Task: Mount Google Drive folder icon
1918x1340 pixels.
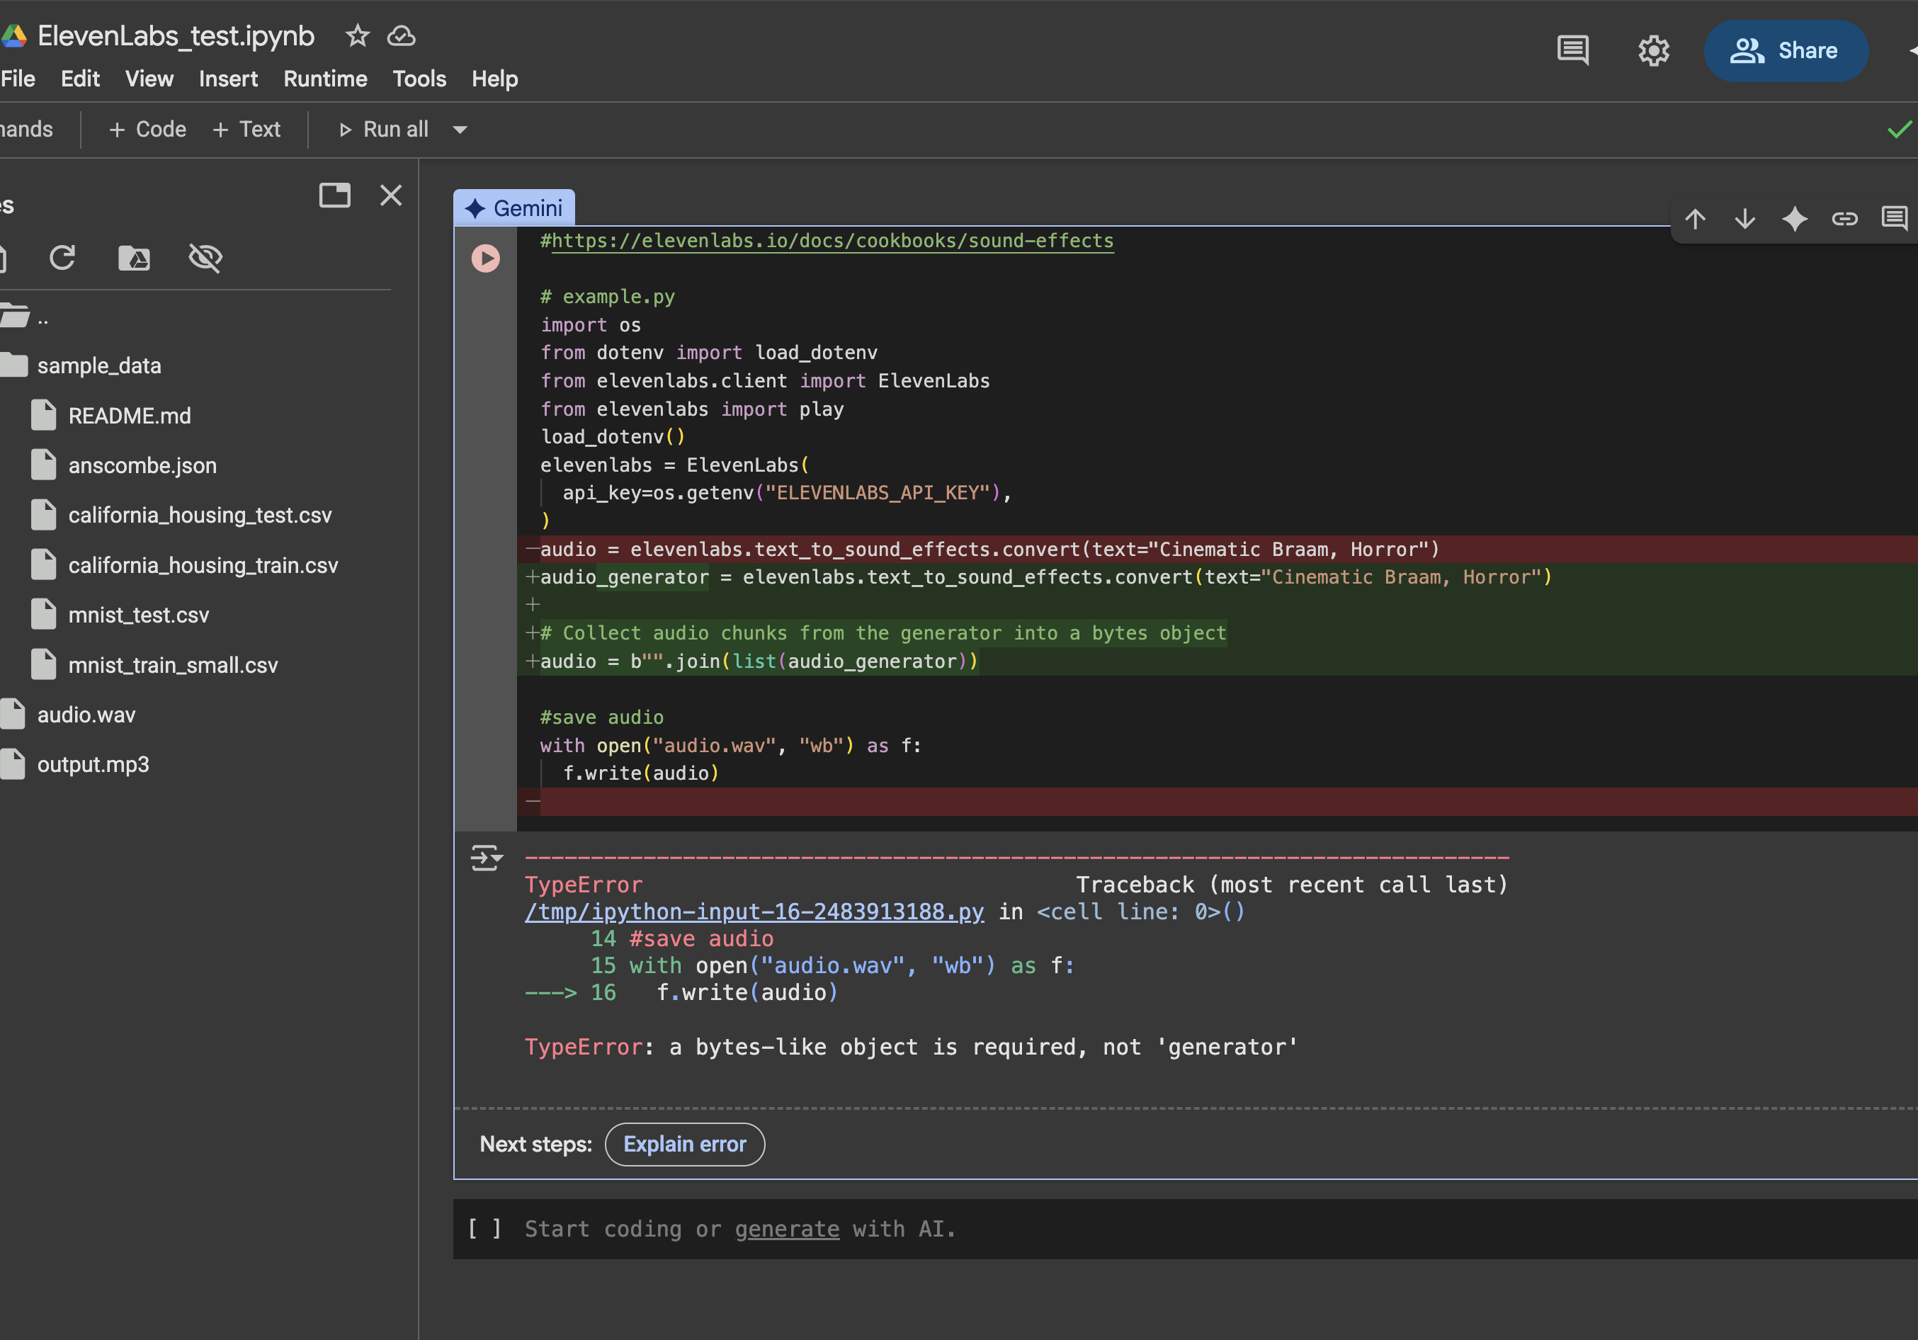Action: (x=134, y=258)
